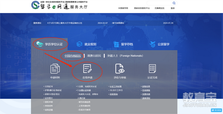The height and width of the screenshot is (114, 223).
Task: Open the 认证工作时限 link
Action: 116,87
